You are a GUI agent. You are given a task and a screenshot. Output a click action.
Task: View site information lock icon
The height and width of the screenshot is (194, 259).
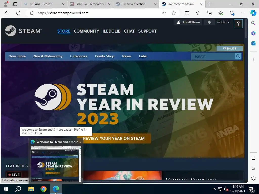(32, 13)
